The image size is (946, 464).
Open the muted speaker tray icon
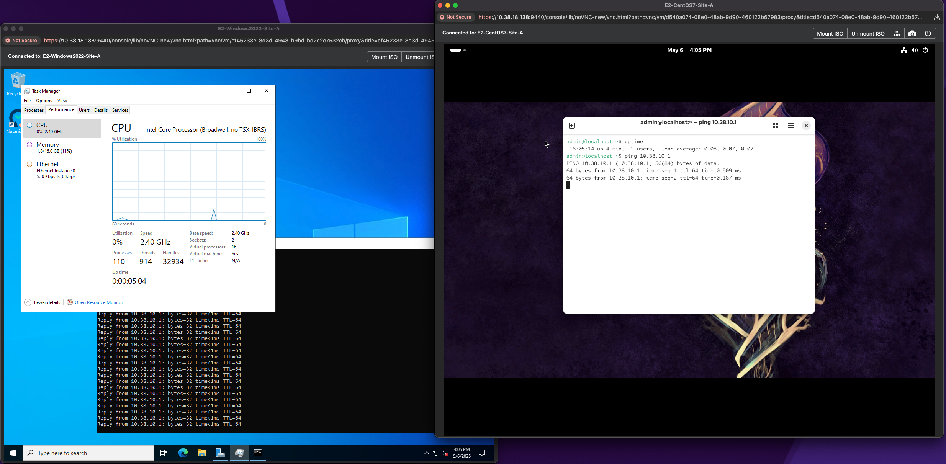(445, 453)
